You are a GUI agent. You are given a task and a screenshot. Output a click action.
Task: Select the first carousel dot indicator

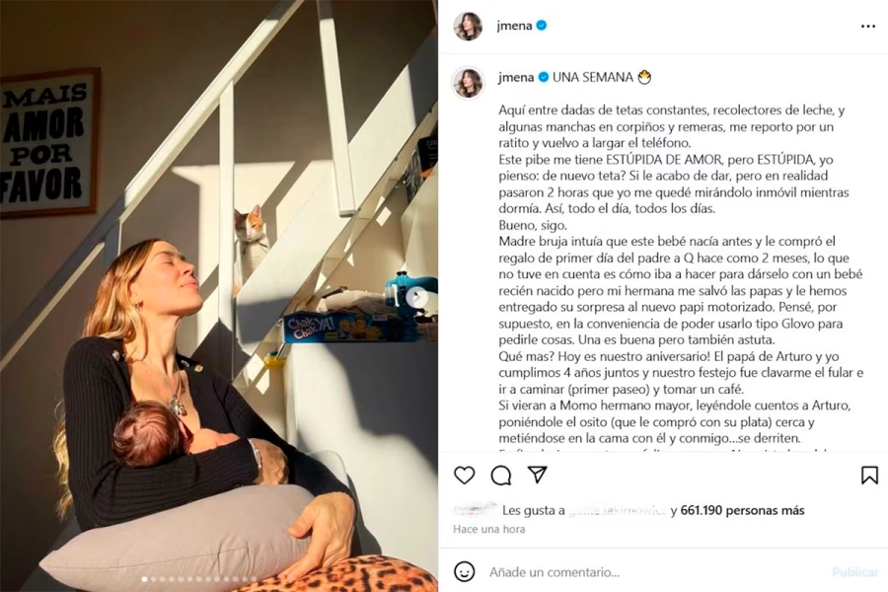[144, 579]
